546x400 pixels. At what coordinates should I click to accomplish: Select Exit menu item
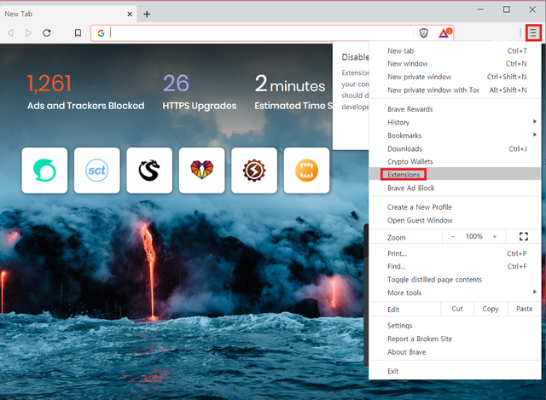tap(455, 371)
